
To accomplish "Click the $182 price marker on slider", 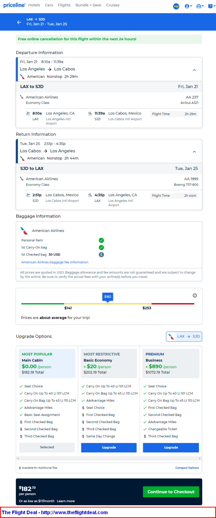I will [x=108, y=297].
